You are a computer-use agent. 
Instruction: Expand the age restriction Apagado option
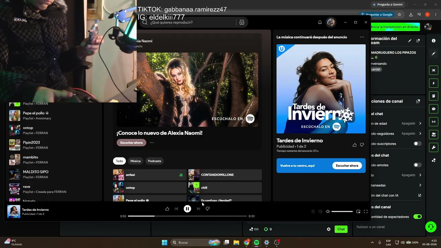click(x=411, y=123)
